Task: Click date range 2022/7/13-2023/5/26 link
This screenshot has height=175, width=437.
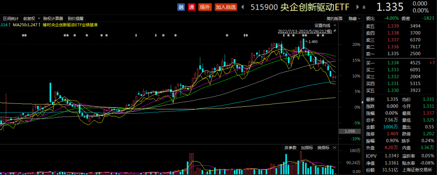Action: (x=305, y=31)
